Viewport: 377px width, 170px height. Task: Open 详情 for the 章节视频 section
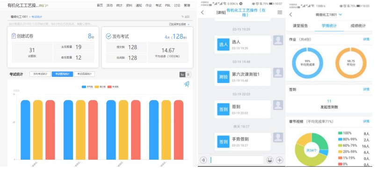click(366, 122)
